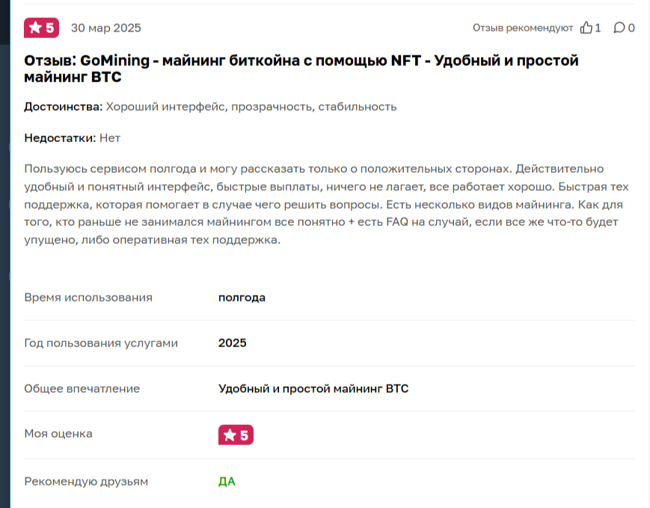The height and width of the screenshot is (508, 650).
Task: Click the review date 30 мар 2025
Action: (x=105, y=28)
